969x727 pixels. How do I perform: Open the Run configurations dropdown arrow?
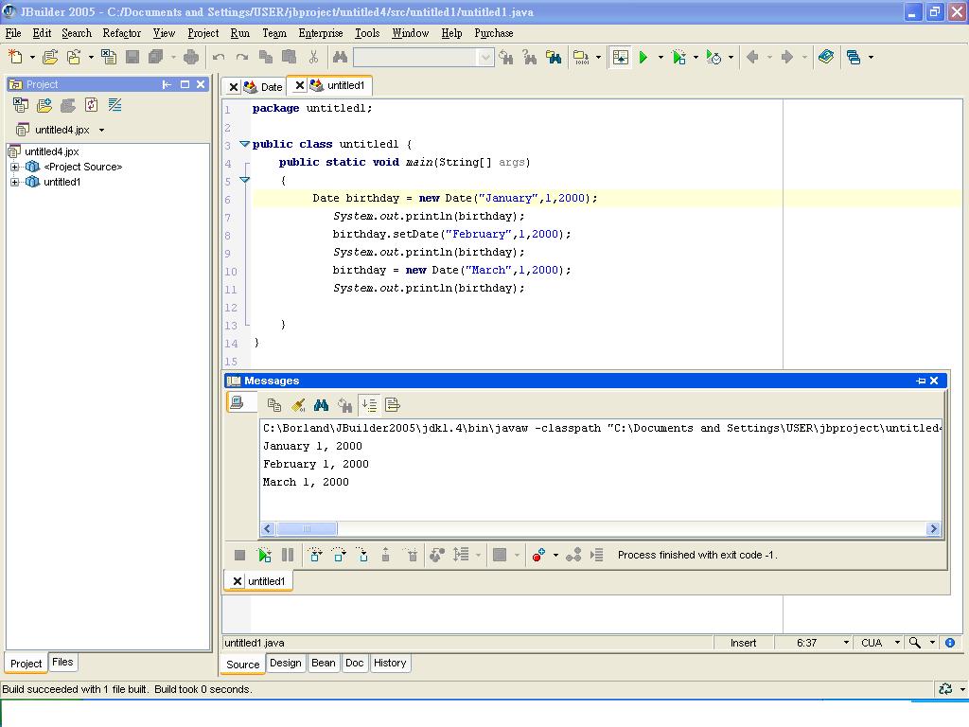[661, 57]
